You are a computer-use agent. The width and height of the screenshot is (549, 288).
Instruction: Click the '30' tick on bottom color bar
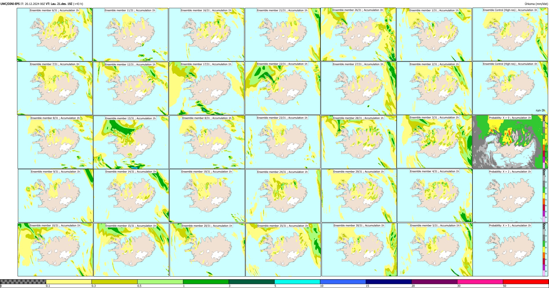pyautogui.click(x=459, y=286)
